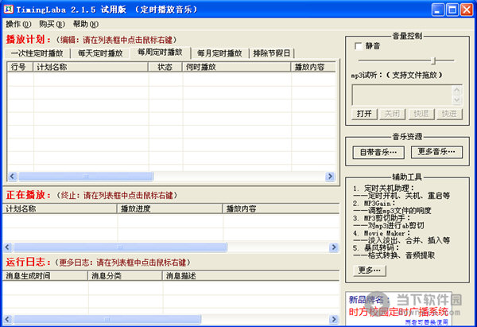Click the schedule list horizontal scrollbar thumb

point(86,177)
